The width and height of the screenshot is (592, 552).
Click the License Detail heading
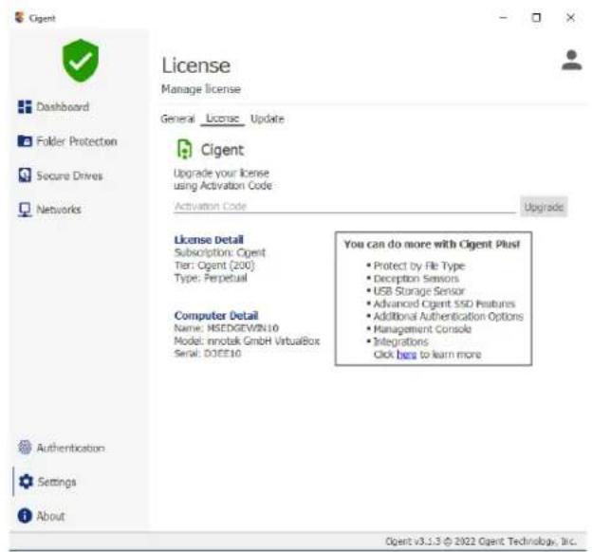pyautogui.click(x=209, y=240)
